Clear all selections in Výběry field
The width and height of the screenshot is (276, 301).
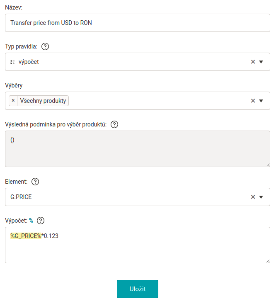[253, 101]
